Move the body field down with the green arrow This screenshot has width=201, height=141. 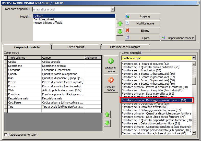(x=107, y=123)
